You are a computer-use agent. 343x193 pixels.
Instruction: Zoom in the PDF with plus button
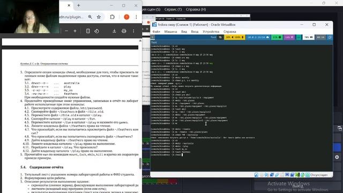(x=75, y=31)
